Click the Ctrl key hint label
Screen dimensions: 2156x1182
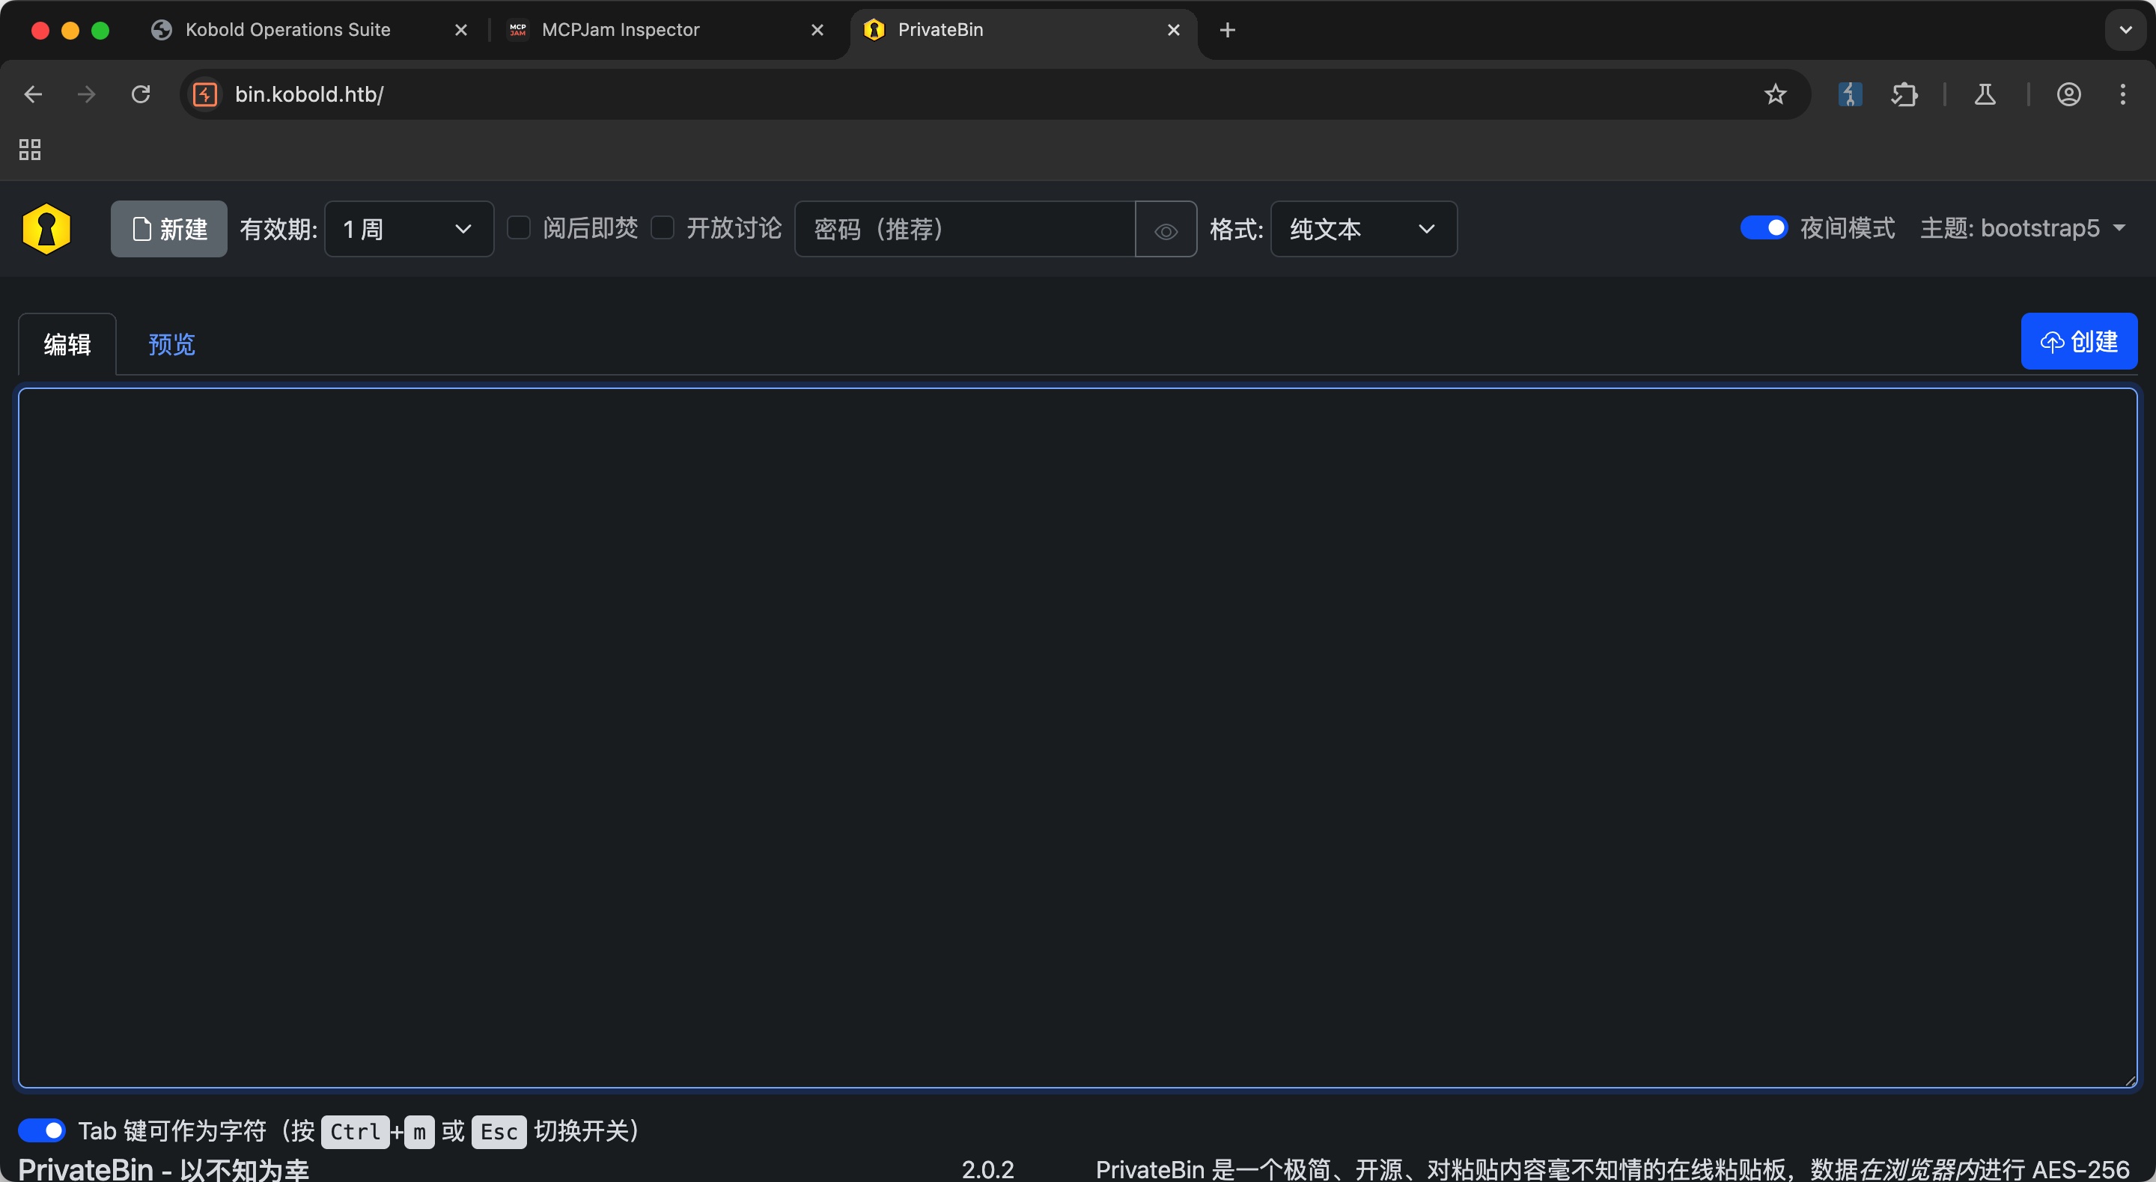point(355,1132)
